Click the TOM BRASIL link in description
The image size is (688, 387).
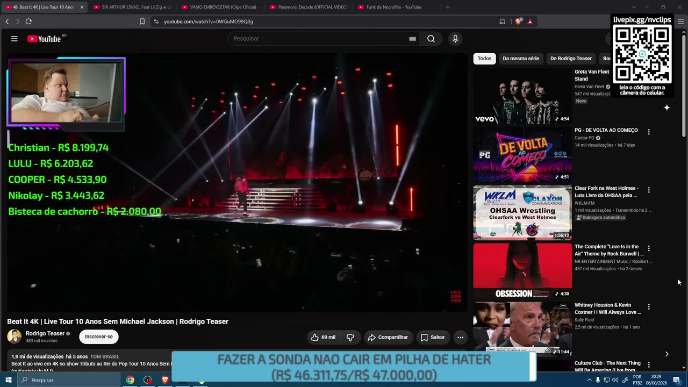[105, 357]
